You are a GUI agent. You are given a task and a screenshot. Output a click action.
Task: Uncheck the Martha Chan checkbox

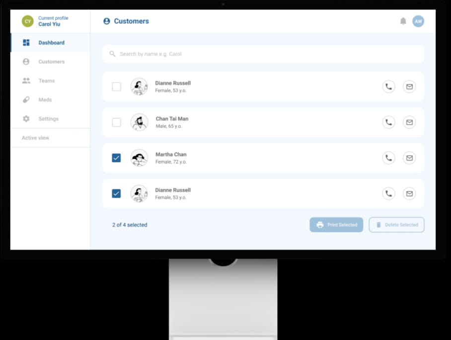point(116,158)
